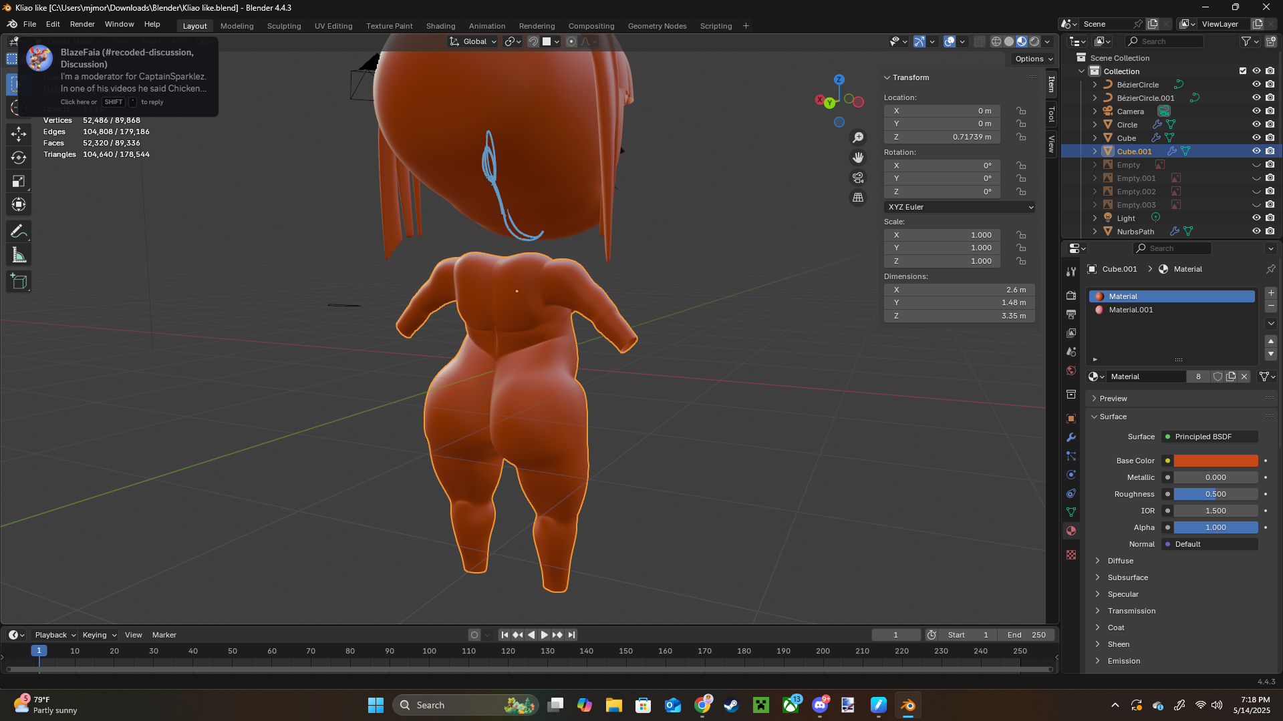Switch to the Sculpting workspace tab
The width and height of the screenshot is (1283, 721).
(x=284, y=26)
